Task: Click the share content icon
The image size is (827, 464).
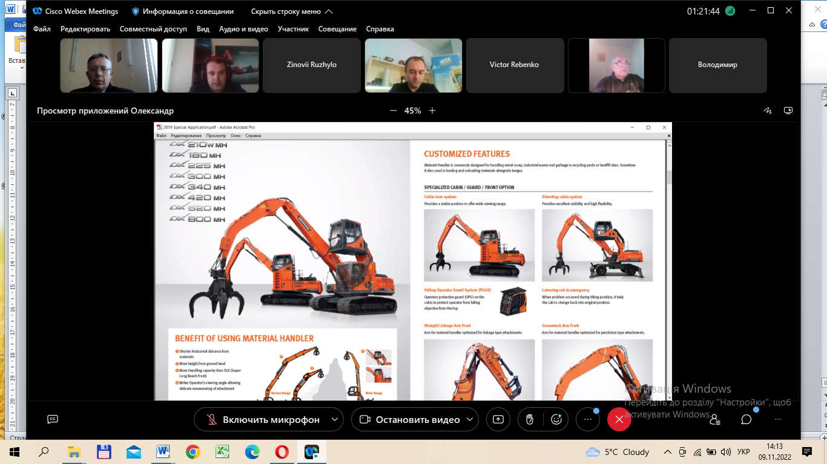Action: coord(498,419)
